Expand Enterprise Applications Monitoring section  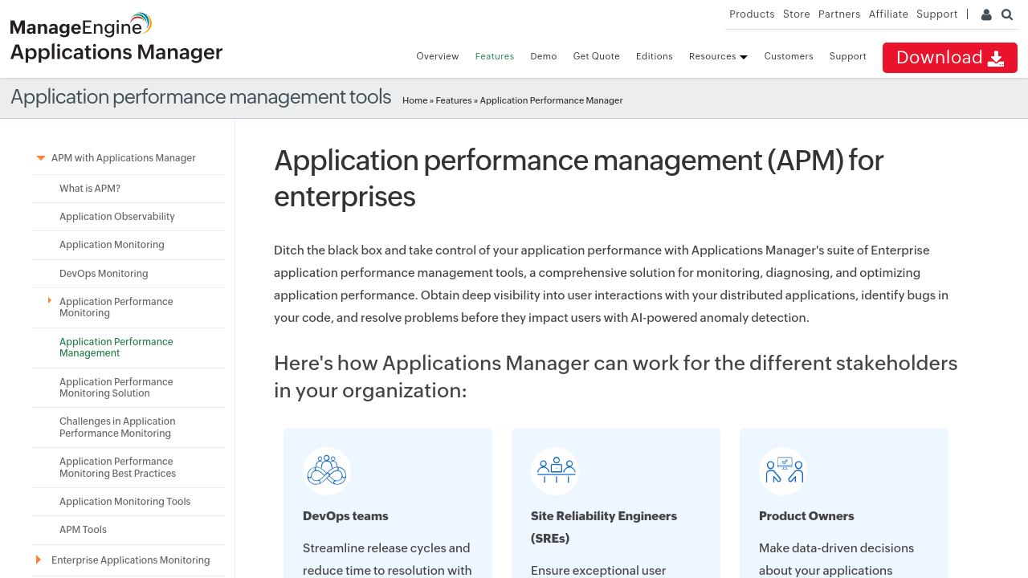pyautogui.click(x=39, y=560)
